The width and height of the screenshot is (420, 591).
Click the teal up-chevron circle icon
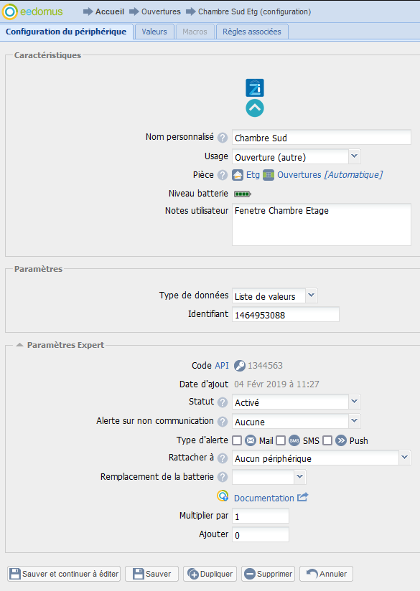coord(255,108)
